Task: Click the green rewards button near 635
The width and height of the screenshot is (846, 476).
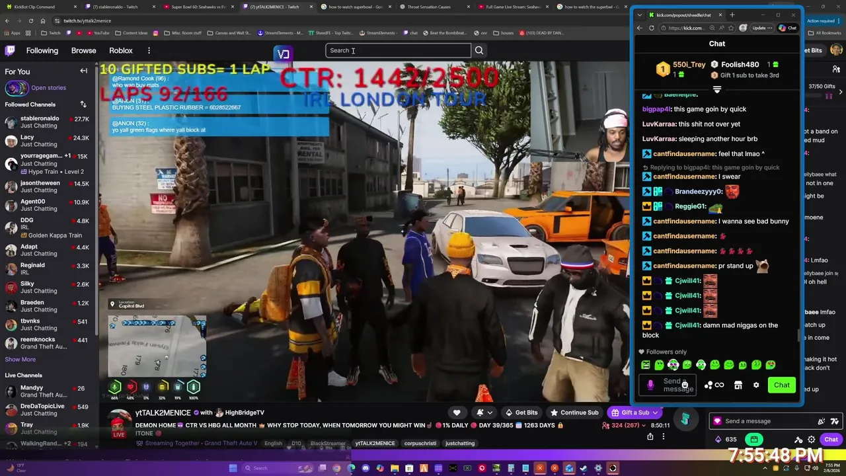Action: point(753,439)
